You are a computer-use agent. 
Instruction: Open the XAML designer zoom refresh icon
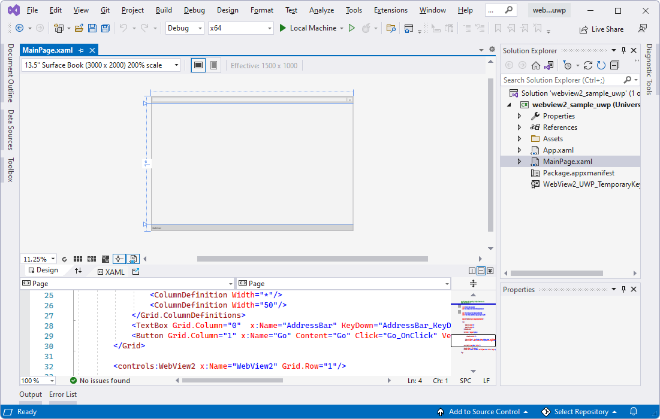tap(64, 258)
